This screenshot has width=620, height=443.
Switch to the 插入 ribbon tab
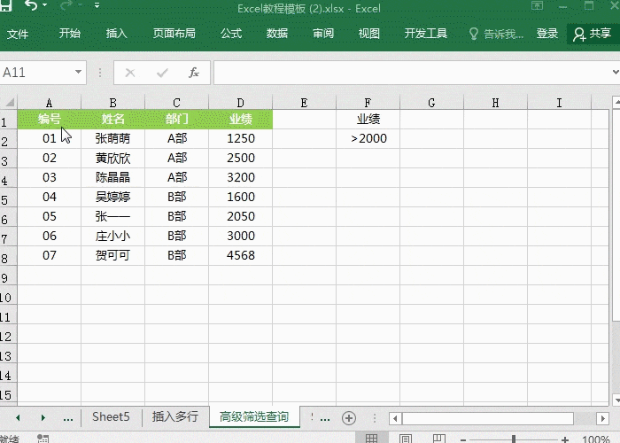pyautogui.click(x=116, y=34)
